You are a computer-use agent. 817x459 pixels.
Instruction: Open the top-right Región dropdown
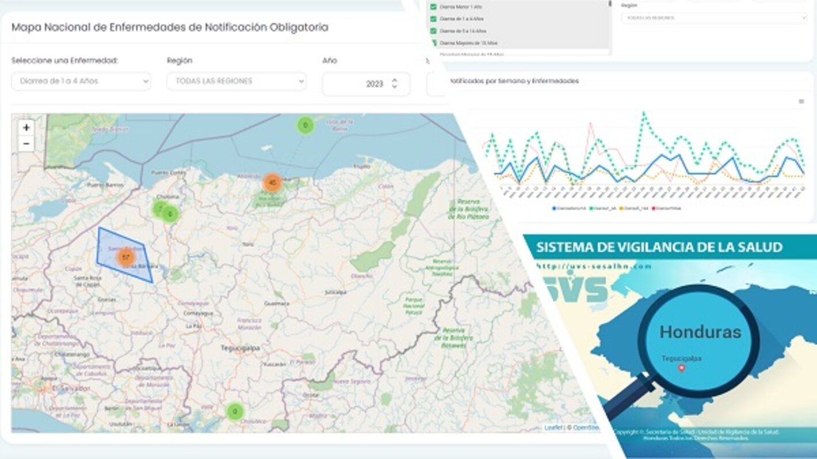click(713, 18)
